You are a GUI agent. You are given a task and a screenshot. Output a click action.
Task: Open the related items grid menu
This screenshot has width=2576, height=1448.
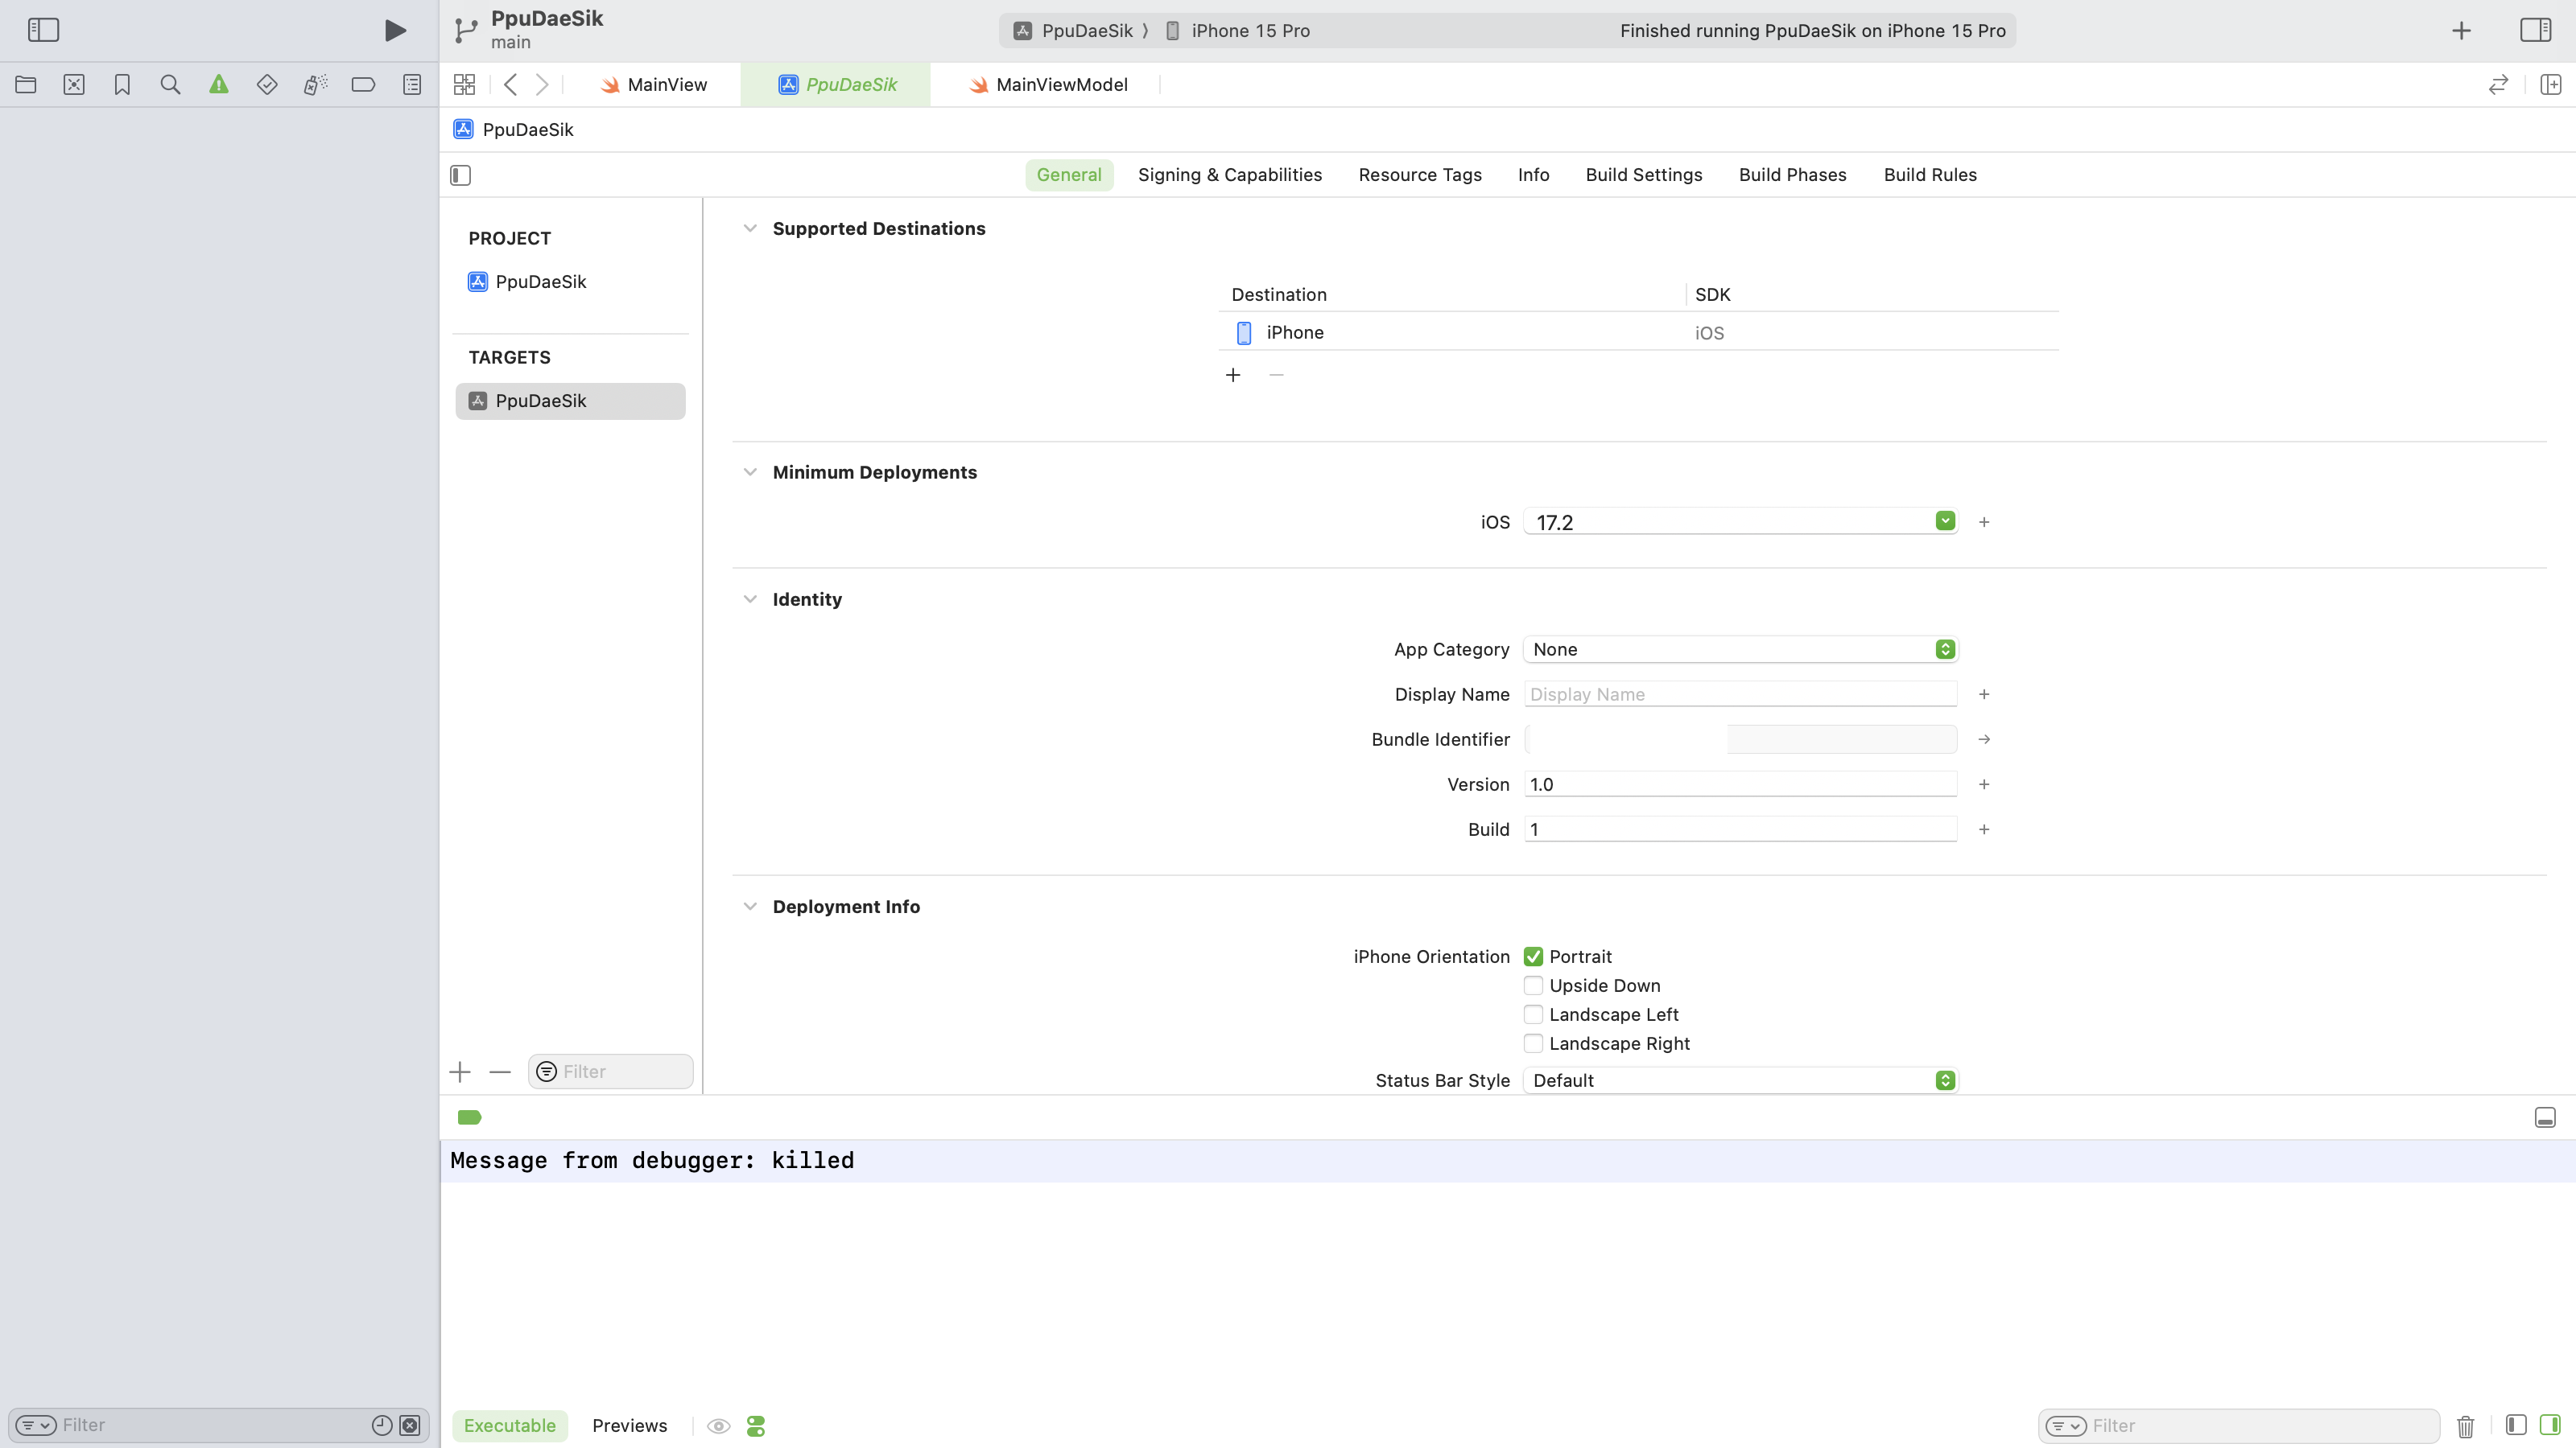tap(464, 85)
